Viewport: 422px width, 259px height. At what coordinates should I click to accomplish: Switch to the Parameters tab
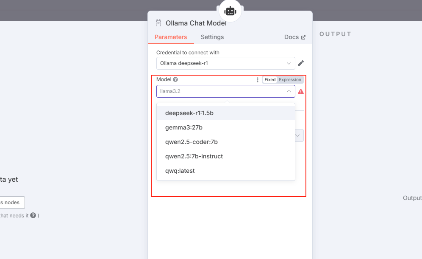coord(171,37)
